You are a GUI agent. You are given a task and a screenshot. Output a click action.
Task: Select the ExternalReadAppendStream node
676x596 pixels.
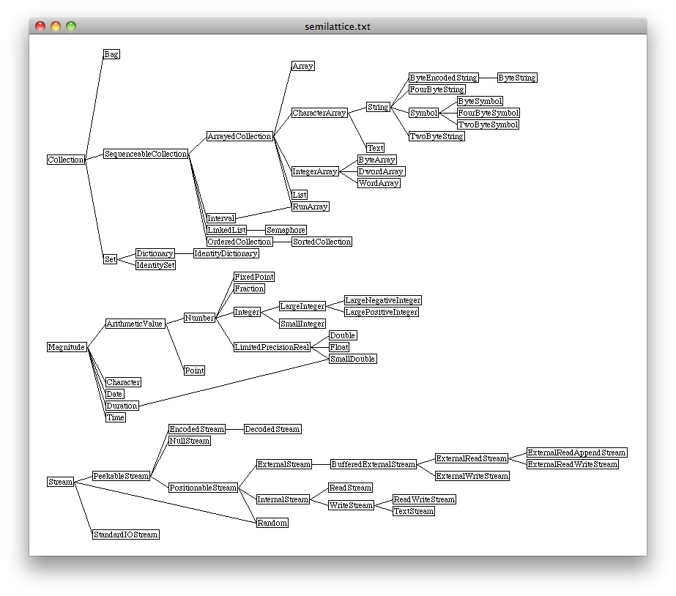pos(576,452)
